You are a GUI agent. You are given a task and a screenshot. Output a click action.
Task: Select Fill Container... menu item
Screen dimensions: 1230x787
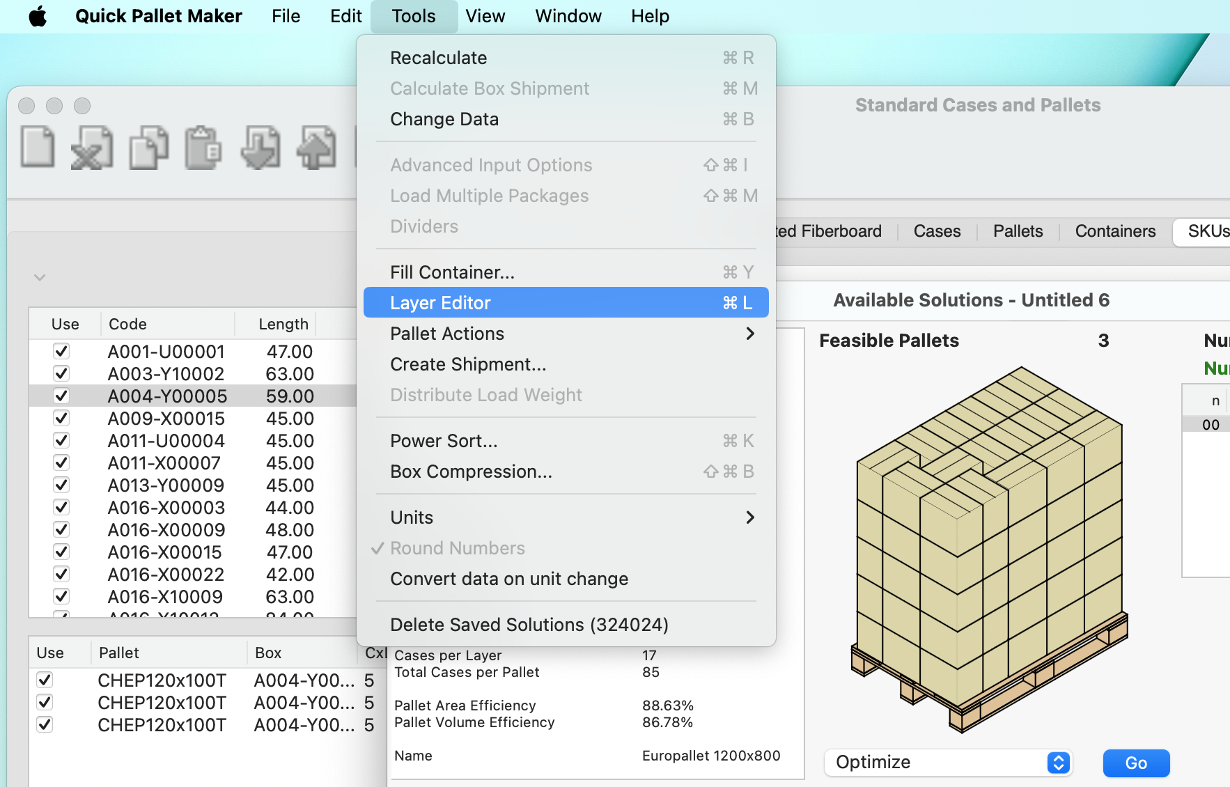point(566,272)
